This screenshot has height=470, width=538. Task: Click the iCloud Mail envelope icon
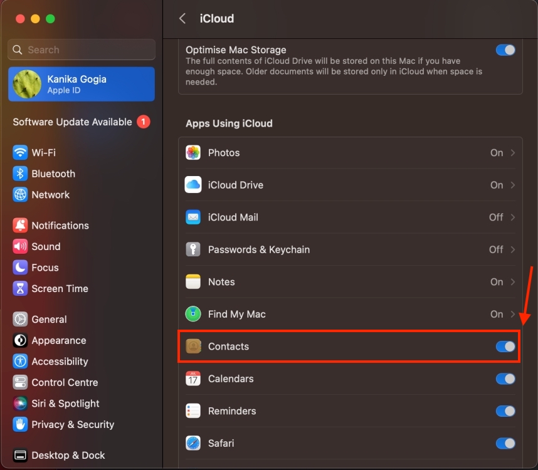click(x=193, y=217)
